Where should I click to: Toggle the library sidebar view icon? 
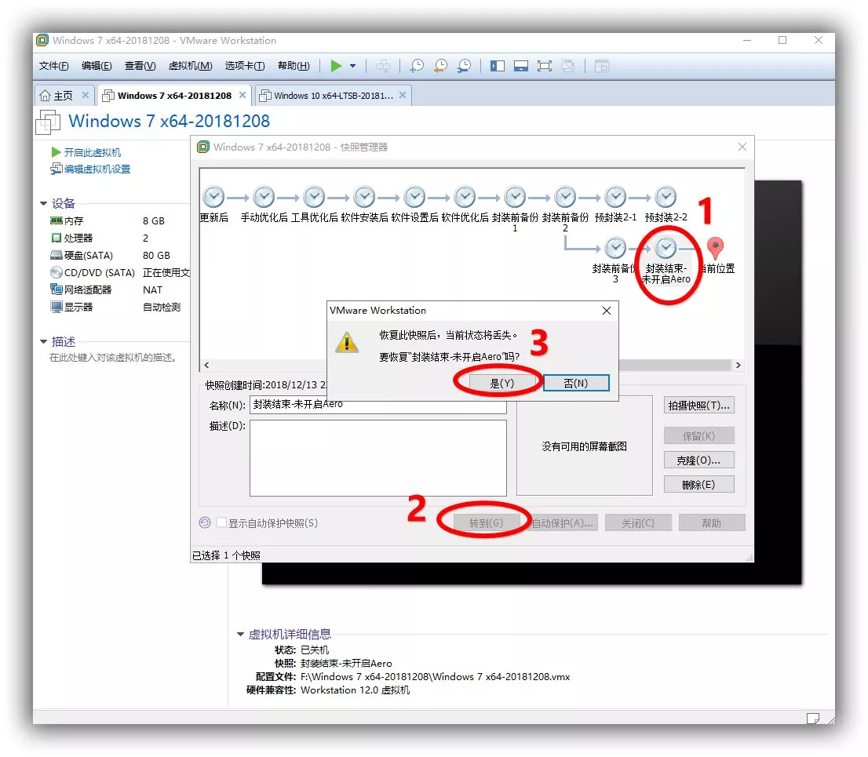497,67
